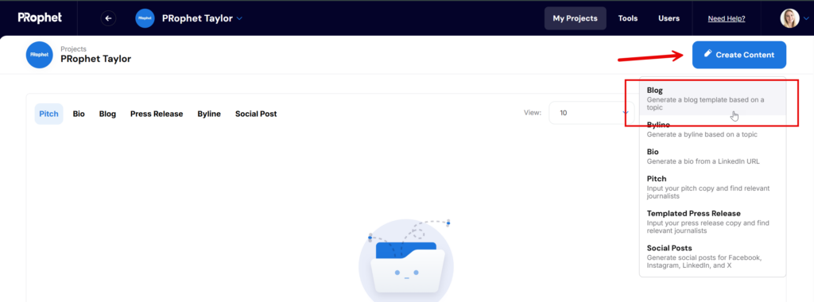The width and height of the screenshot is (814, 302).
Task: Go back using the arrow button
Action: pyautogui.click(x=108, y=18)
